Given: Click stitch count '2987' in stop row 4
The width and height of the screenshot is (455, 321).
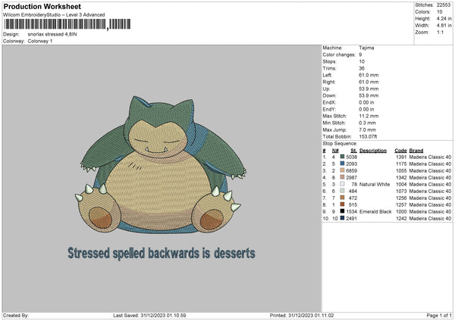Looking at the screenshot, I should [x=351, y=177].
